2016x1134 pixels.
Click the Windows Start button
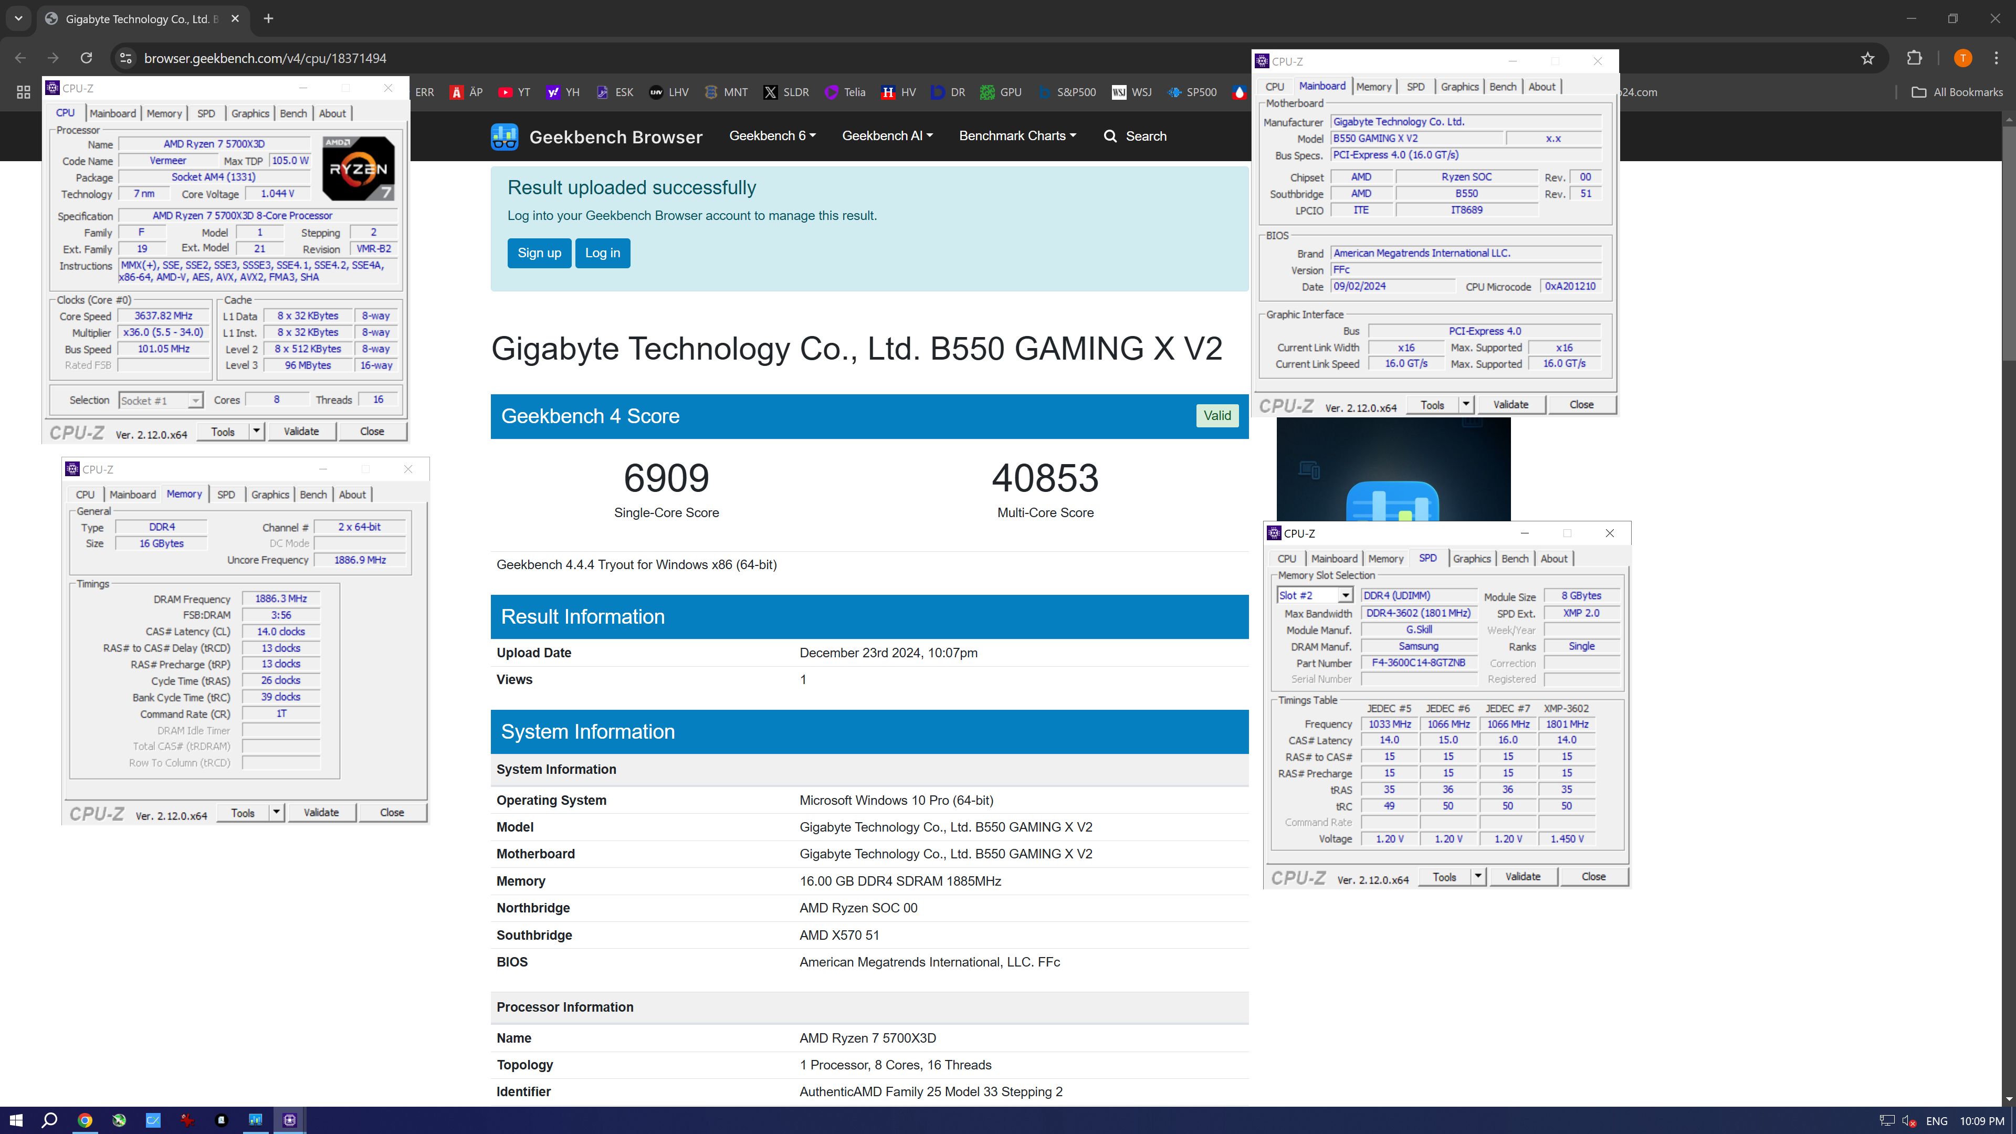tap(16, 1120)
